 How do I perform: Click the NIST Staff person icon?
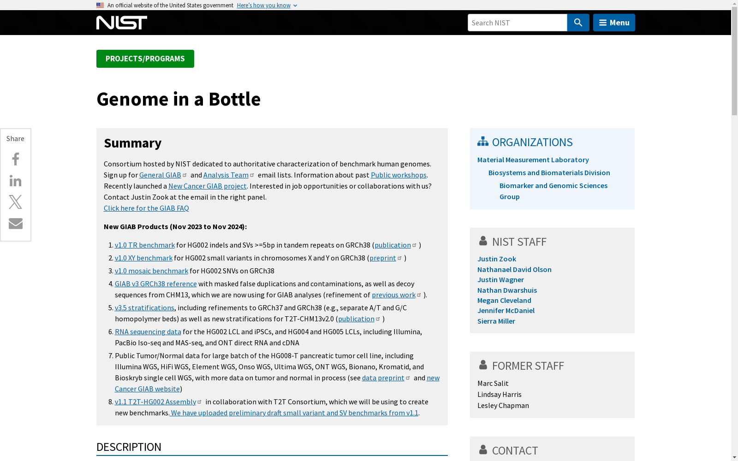pyautogui.click(x=483, y=241)
